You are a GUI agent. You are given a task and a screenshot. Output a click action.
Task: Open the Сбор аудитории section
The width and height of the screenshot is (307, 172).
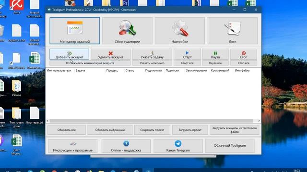coord(127,31)
